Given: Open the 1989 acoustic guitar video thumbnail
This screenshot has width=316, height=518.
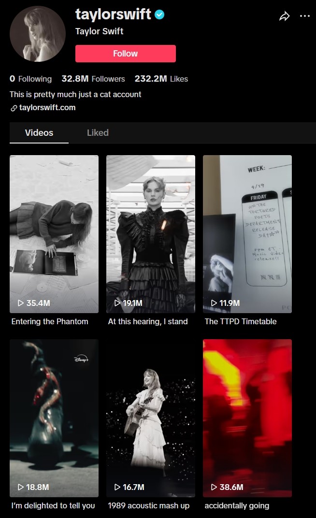Looking at the screenshot, I should [151, 418].
